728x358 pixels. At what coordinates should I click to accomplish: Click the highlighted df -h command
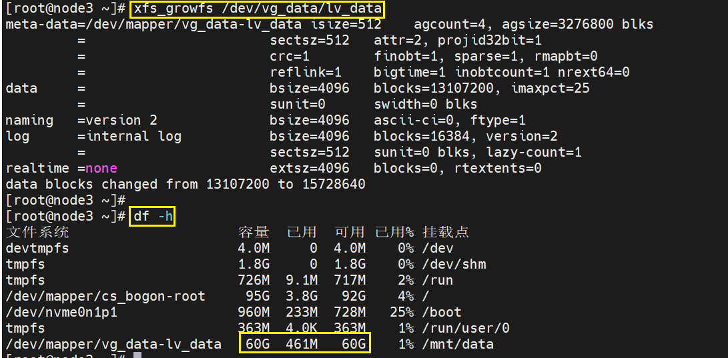pyautogui.click(x=152, y=216)
